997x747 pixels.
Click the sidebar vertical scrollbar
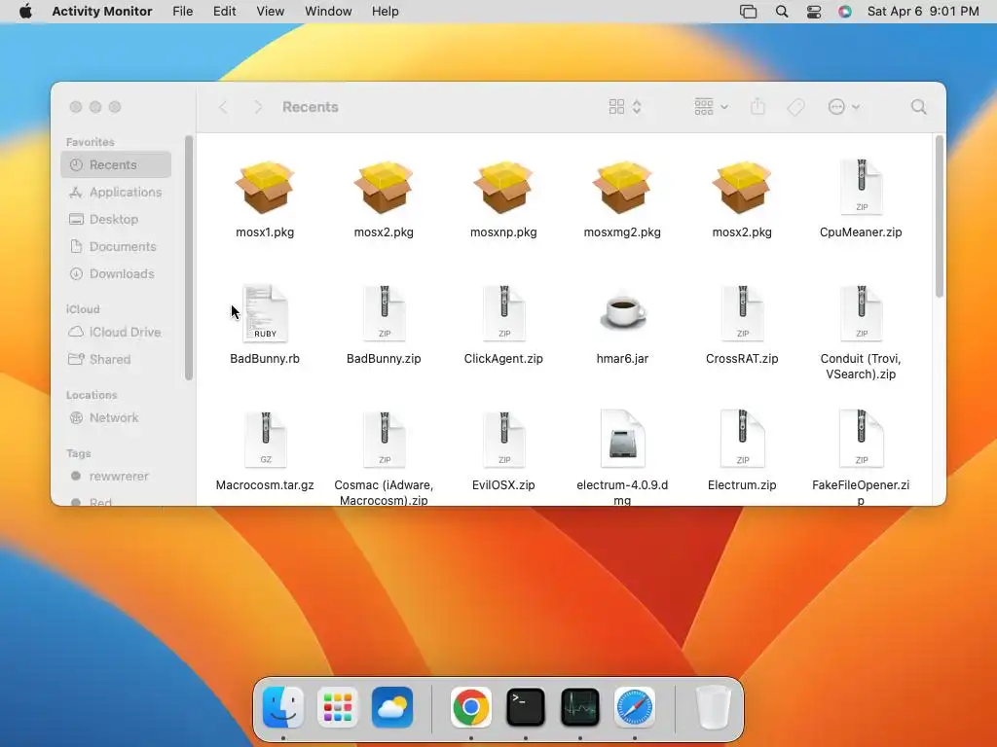coord(188,258)
